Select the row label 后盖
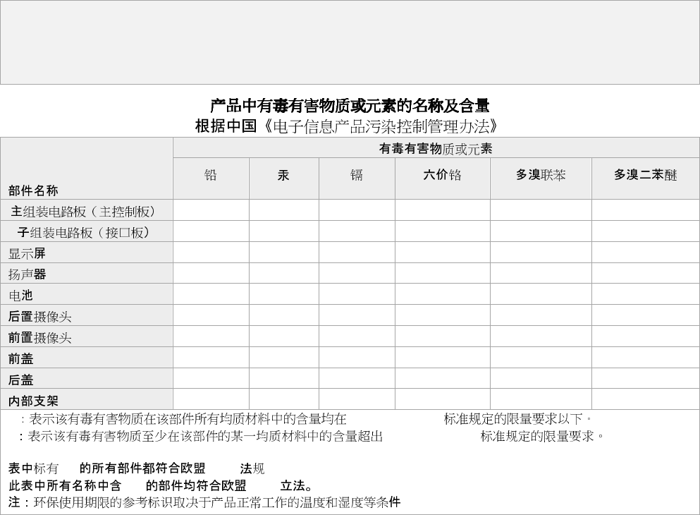The image size is (700, 515). click(20, 380)
